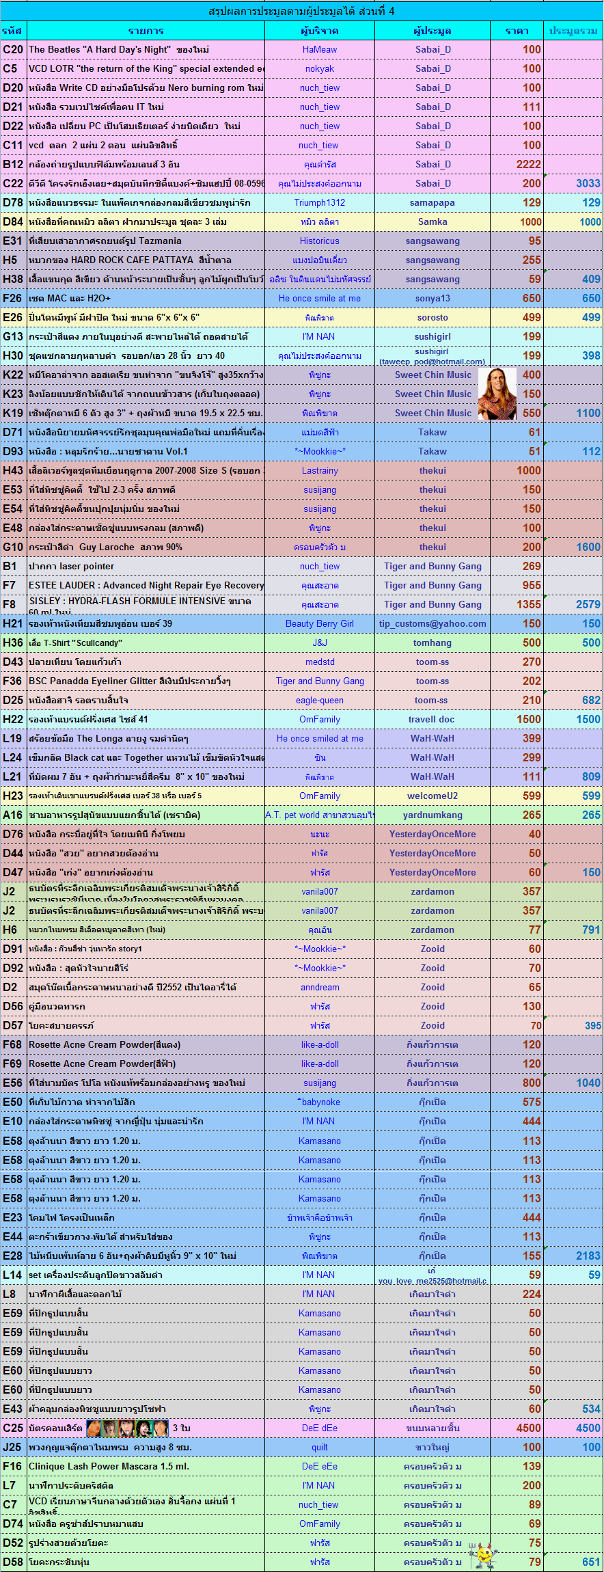Screen dimensions: 604x1572
Task: Click the donor cell 'Historicus'
Action: point(320,241)
